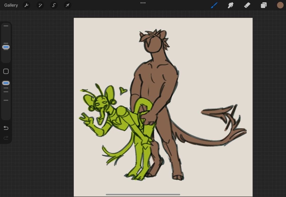Viewport: 286px width, 197px height.
Task: Open the Layers panel
Action: click(264, 5)
